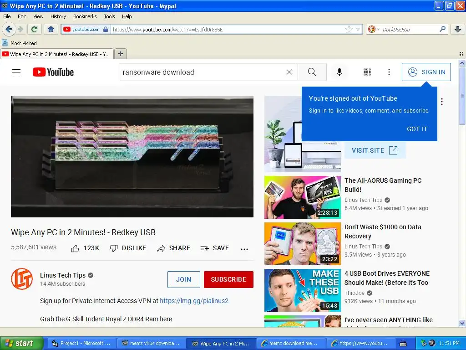
Task: Dismiss the signed-out popup with GOT IT
Action: click(417, 129)
